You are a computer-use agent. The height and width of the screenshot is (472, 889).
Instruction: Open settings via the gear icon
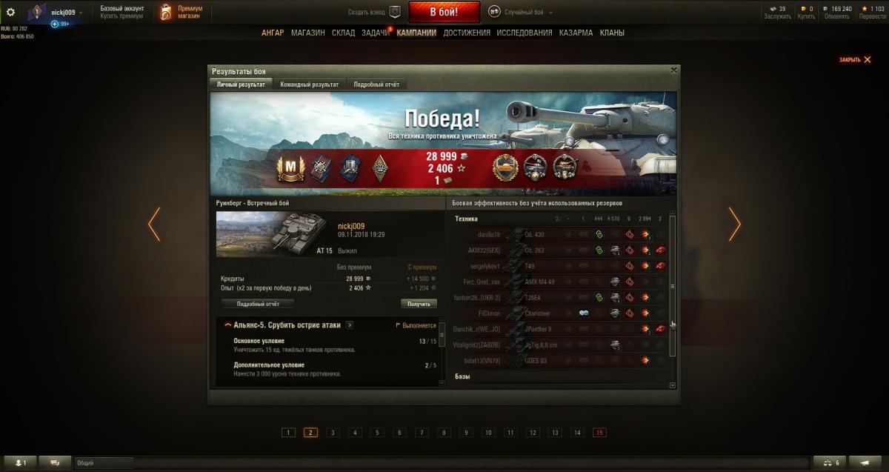click(x=10, y=12)
